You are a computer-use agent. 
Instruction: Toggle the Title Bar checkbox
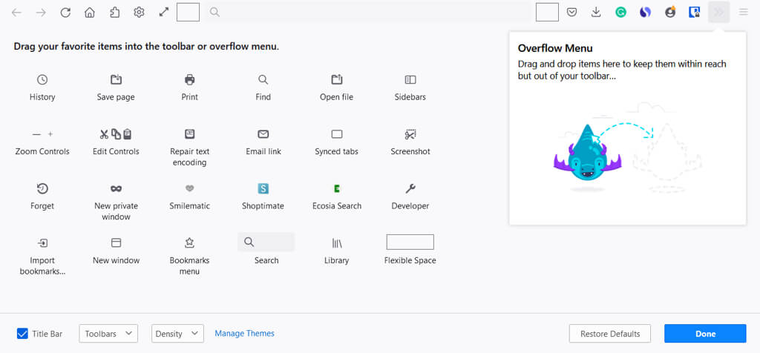click(x=22, y=334)
